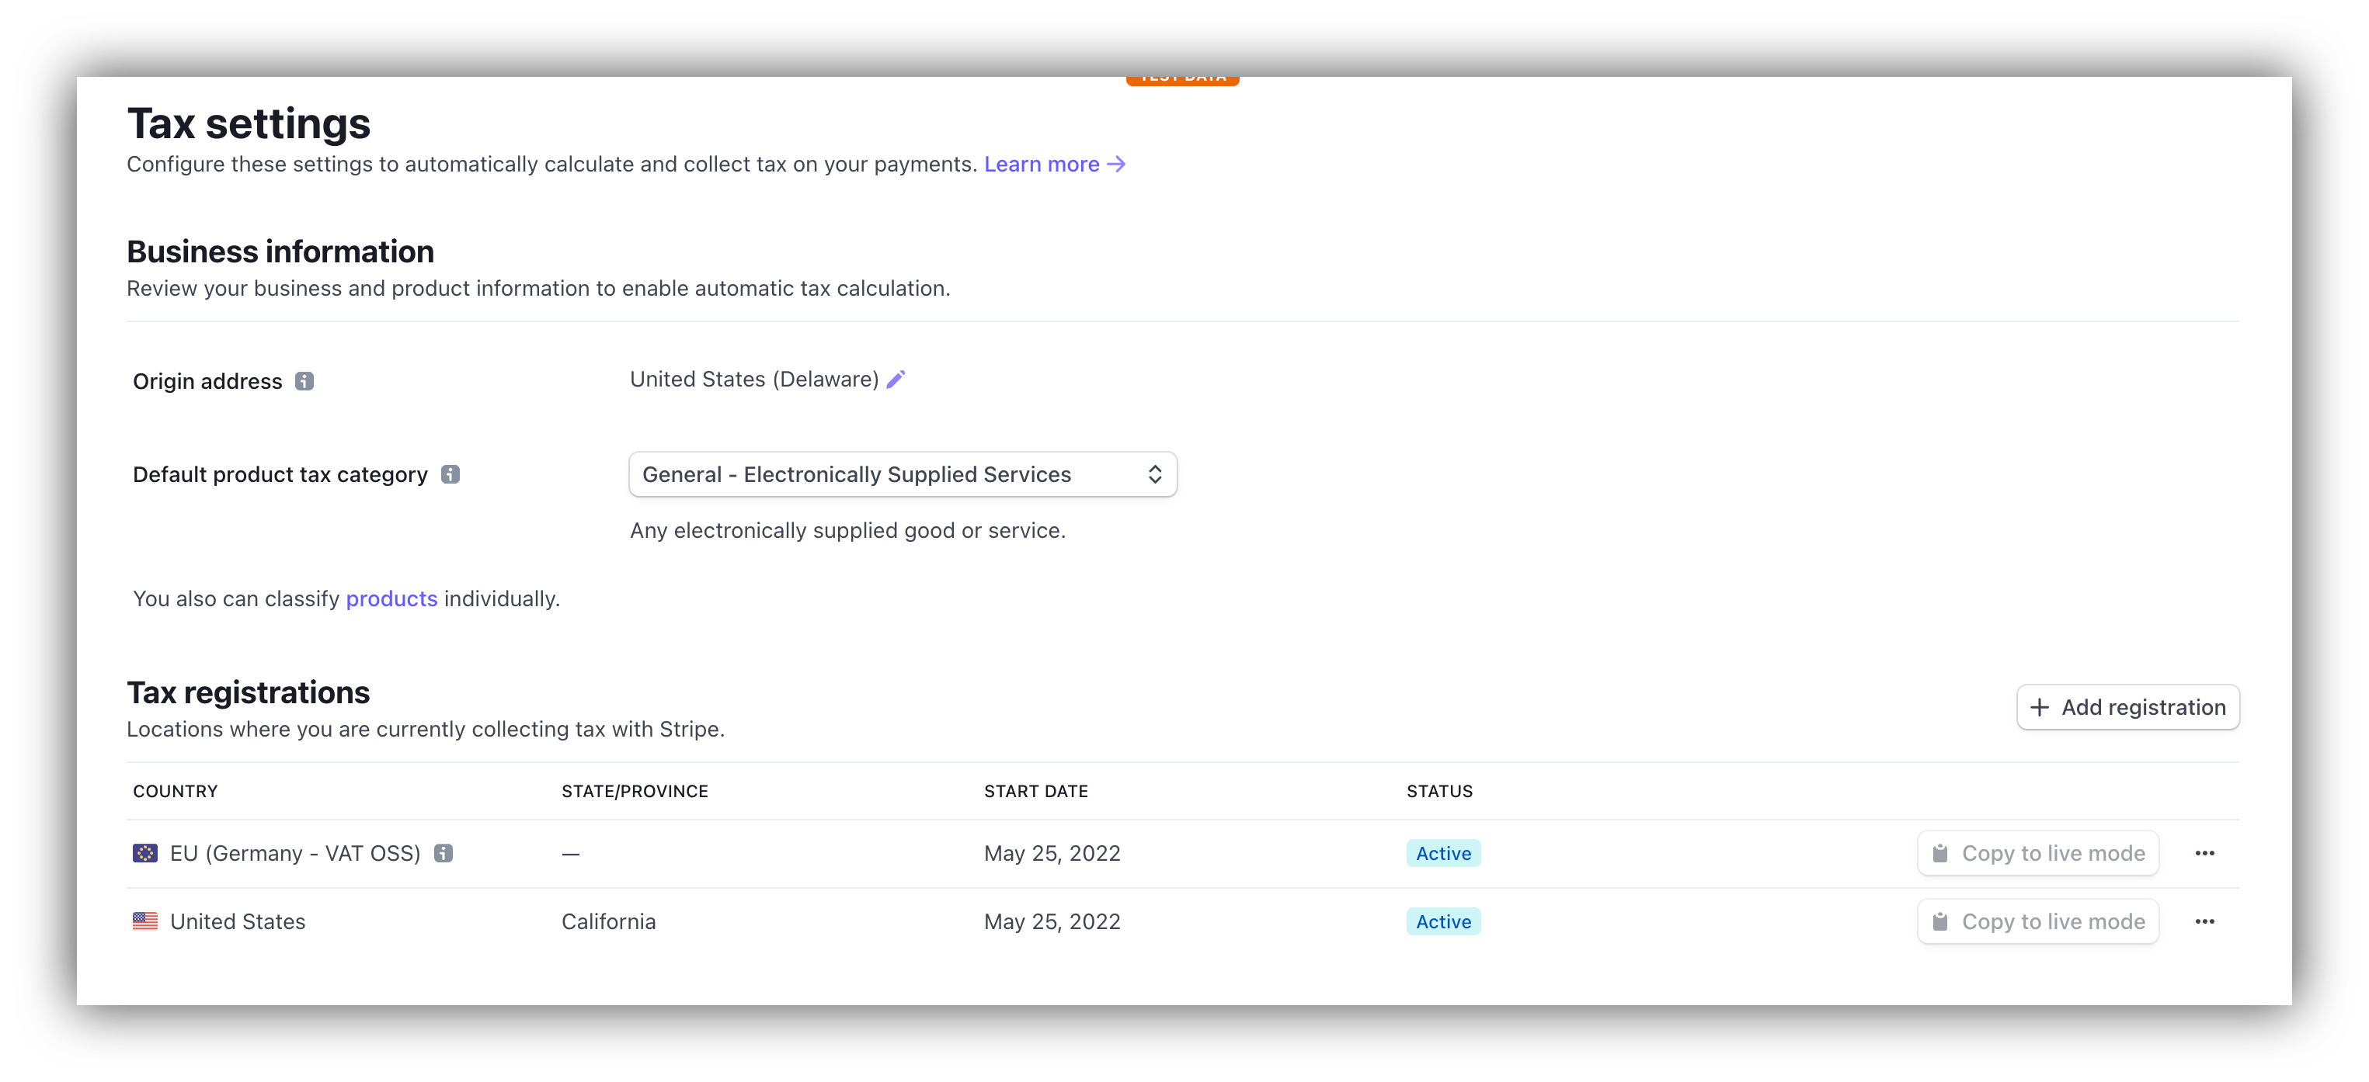Open the overflow menu for the United States registration

pyautogui.click(x=2204, y=921)
